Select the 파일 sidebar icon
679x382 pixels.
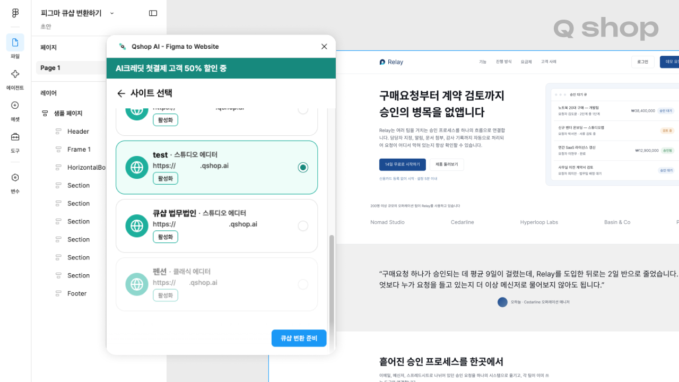click(x=15, y=42)
